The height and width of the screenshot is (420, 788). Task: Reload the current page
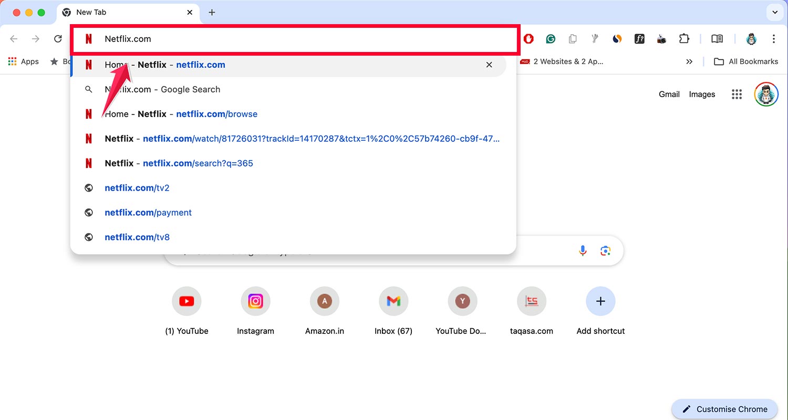click(58, 39)
